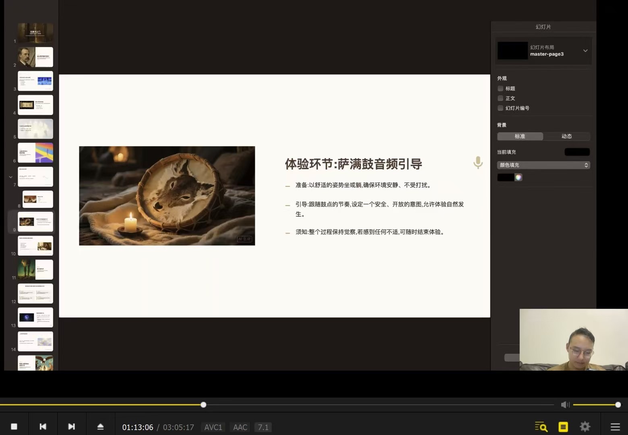Open the playlist search icon
628x435 pixels.
(541, 427)
